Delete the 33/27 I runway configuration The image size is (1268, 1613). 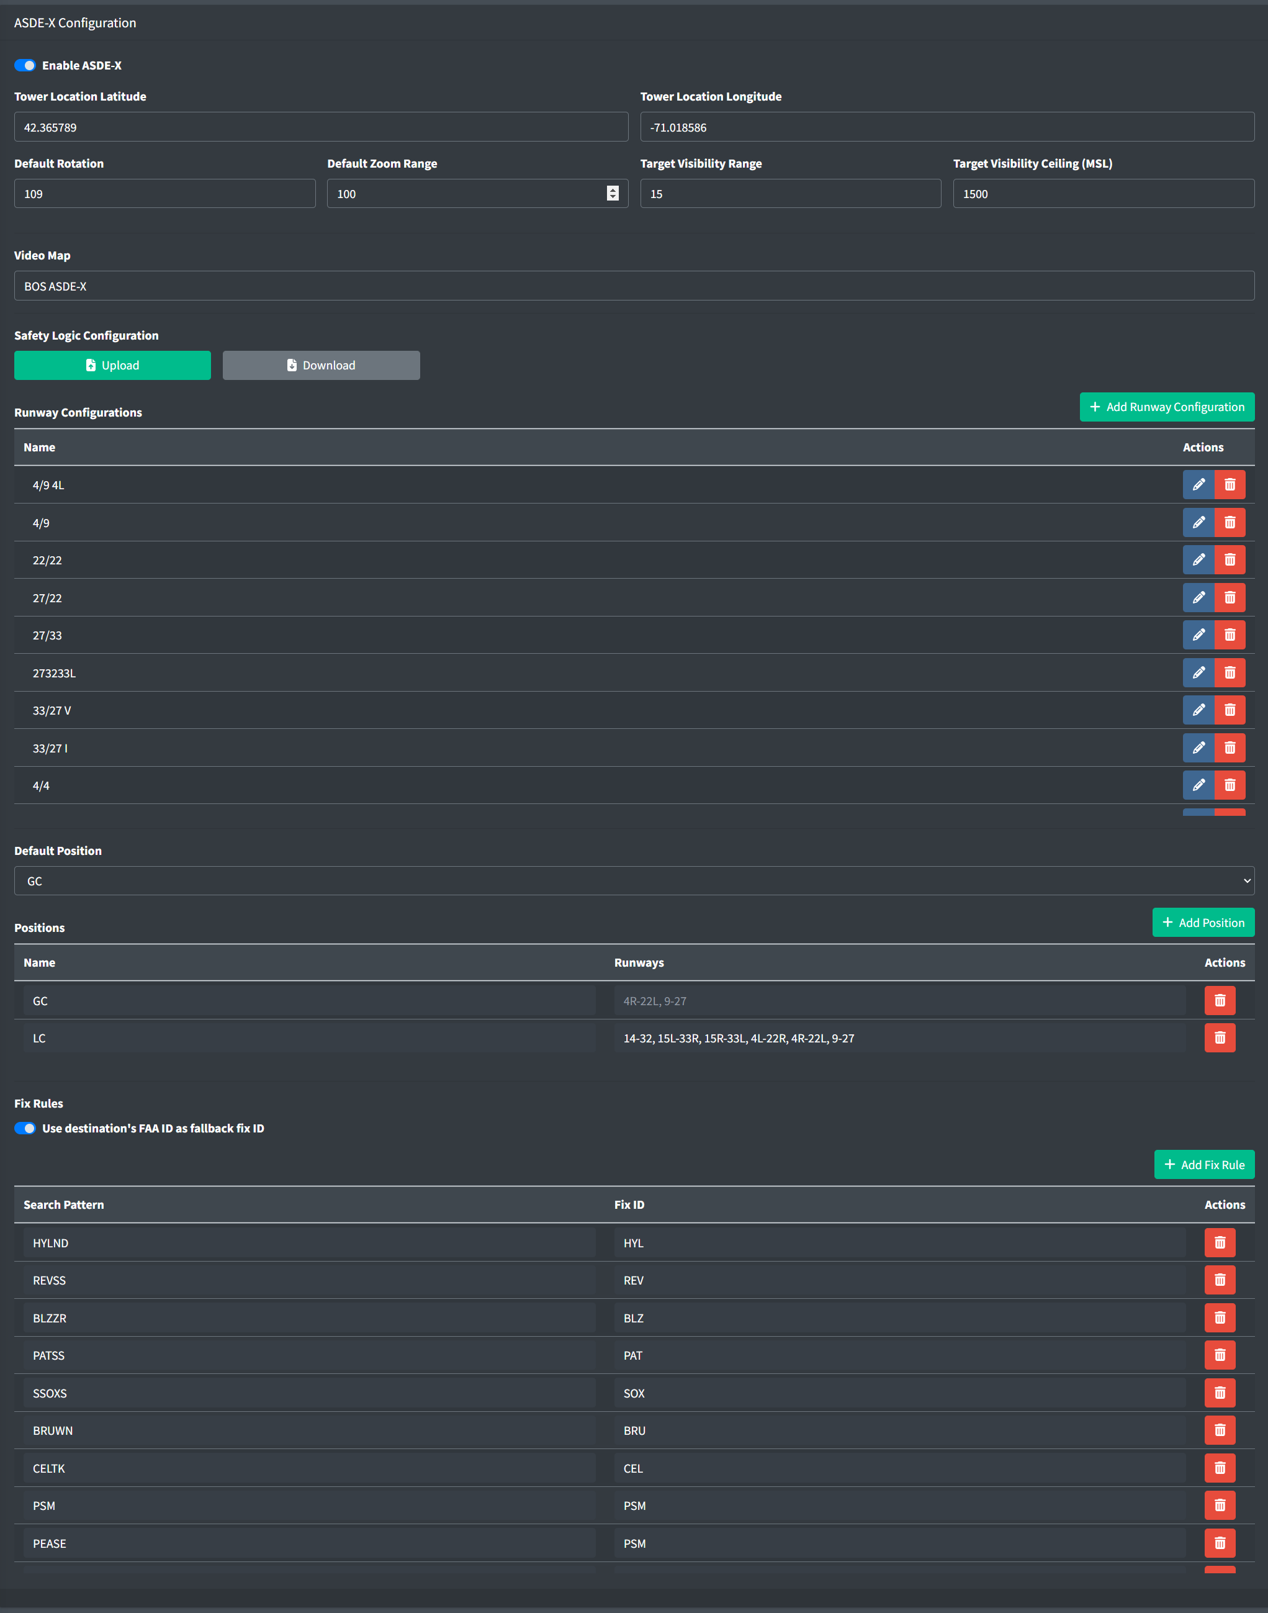click(x=1230, y=747)
